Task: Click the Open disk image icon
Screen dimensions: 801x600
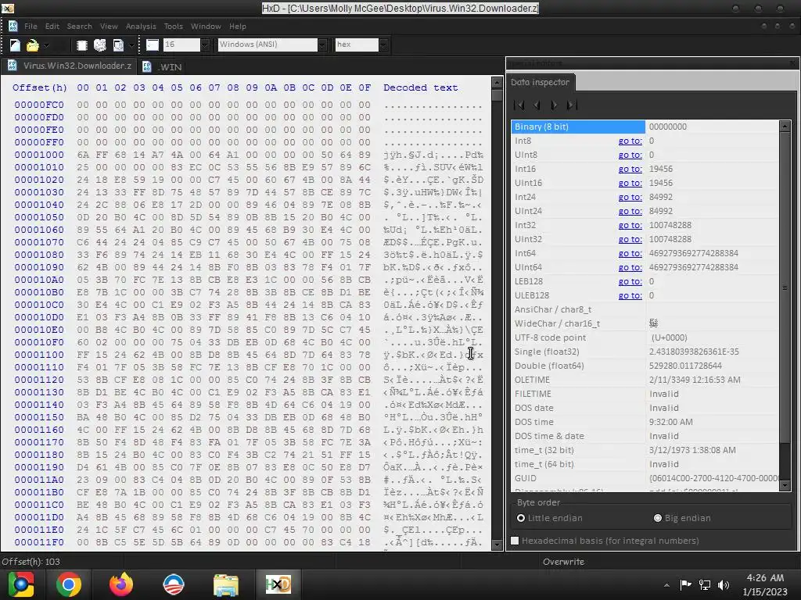Action: (118, 45)
